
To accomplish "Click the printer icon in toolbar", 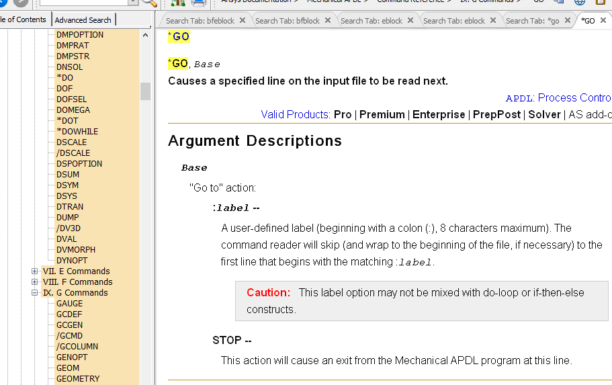I will click(199, 3).
